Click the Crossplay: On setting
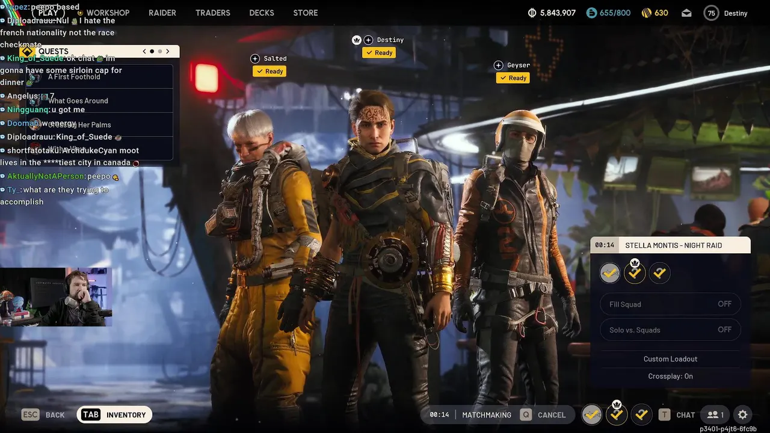The width and height of the screenshot is (770, 433). pos(670,376)
